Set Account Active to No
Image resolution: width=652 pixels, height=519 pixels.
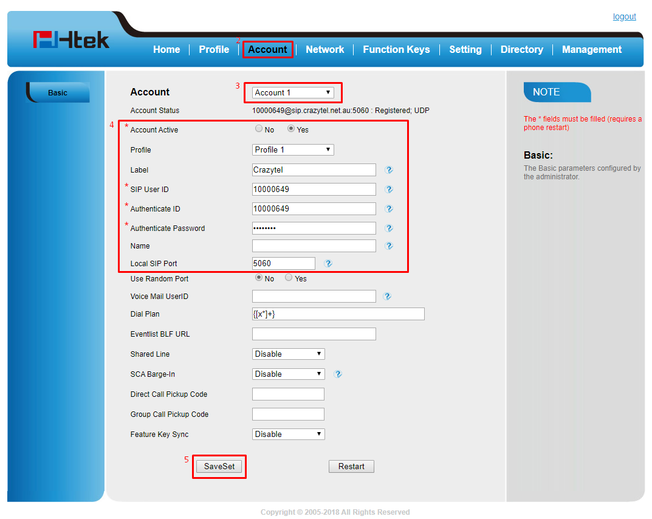click(x=259, y=129)
